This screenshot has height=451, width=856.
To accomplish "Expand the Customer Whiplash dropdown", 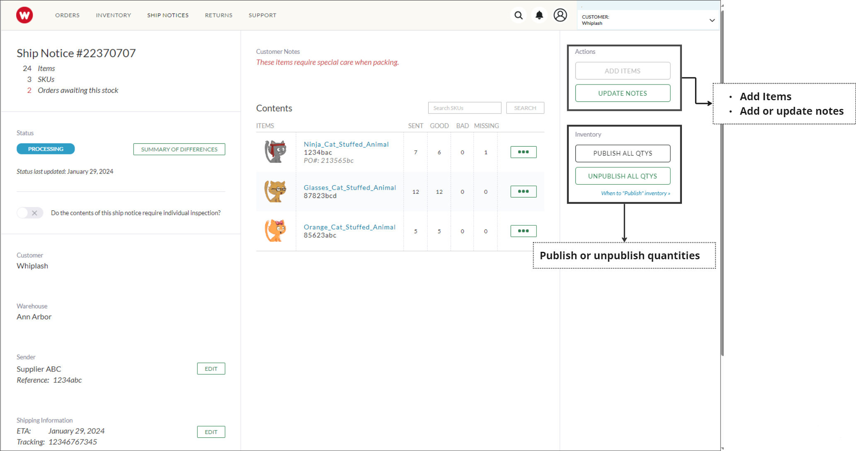I will point(711,20).
